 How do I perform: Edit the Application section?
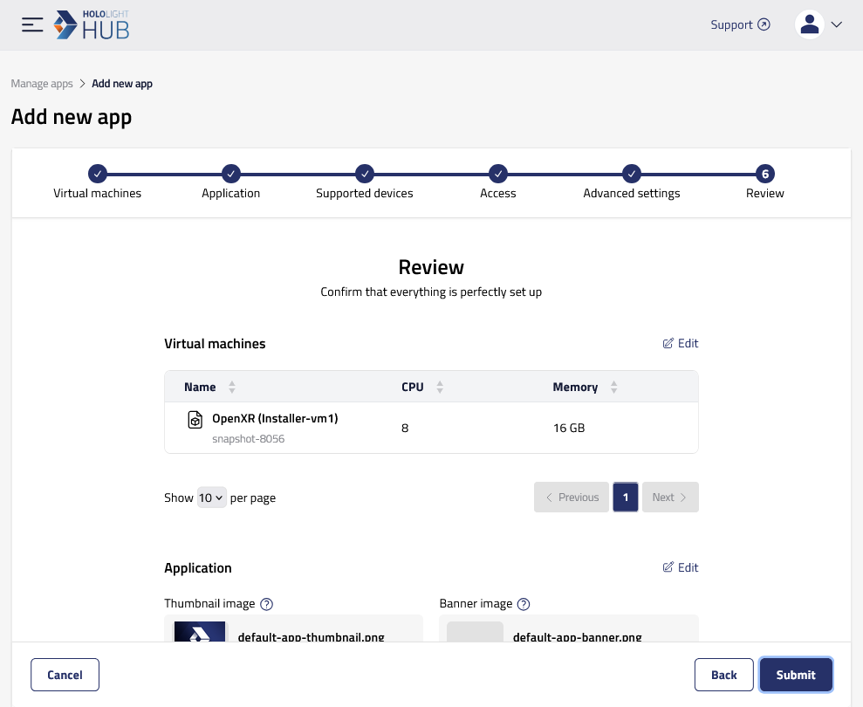tap(681, 567)
